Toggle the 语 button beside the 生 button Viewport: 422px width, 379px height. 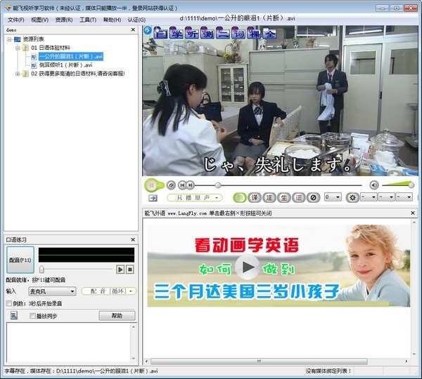[299, 198]
